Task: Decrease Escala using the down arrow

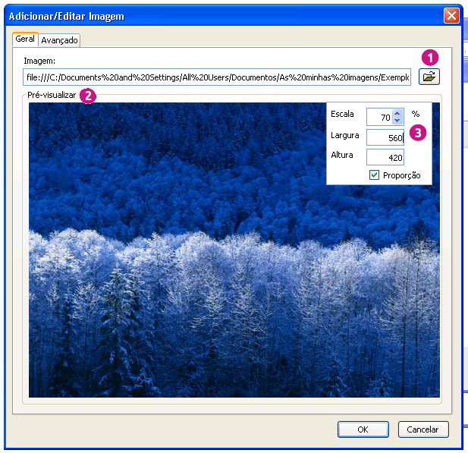Action: pyautogui.click(x=398, y=120)
